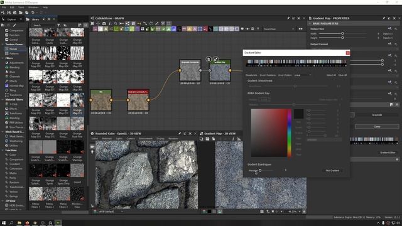Close the Gradient Editor dialog
The height and width of the screenshot is (226, 402).
(x=347, y=53)
